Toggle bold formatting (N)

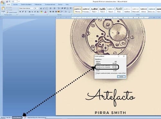(20, 12)
